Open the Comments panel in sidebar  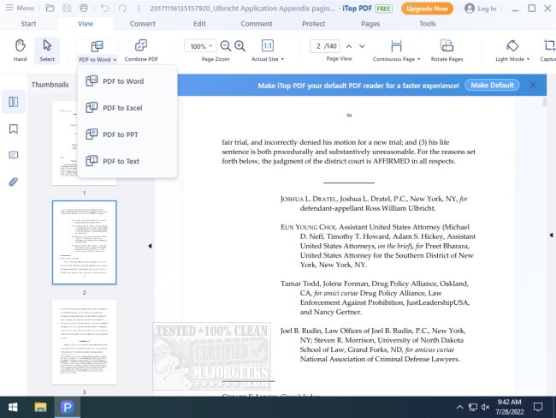pos(14,155)
